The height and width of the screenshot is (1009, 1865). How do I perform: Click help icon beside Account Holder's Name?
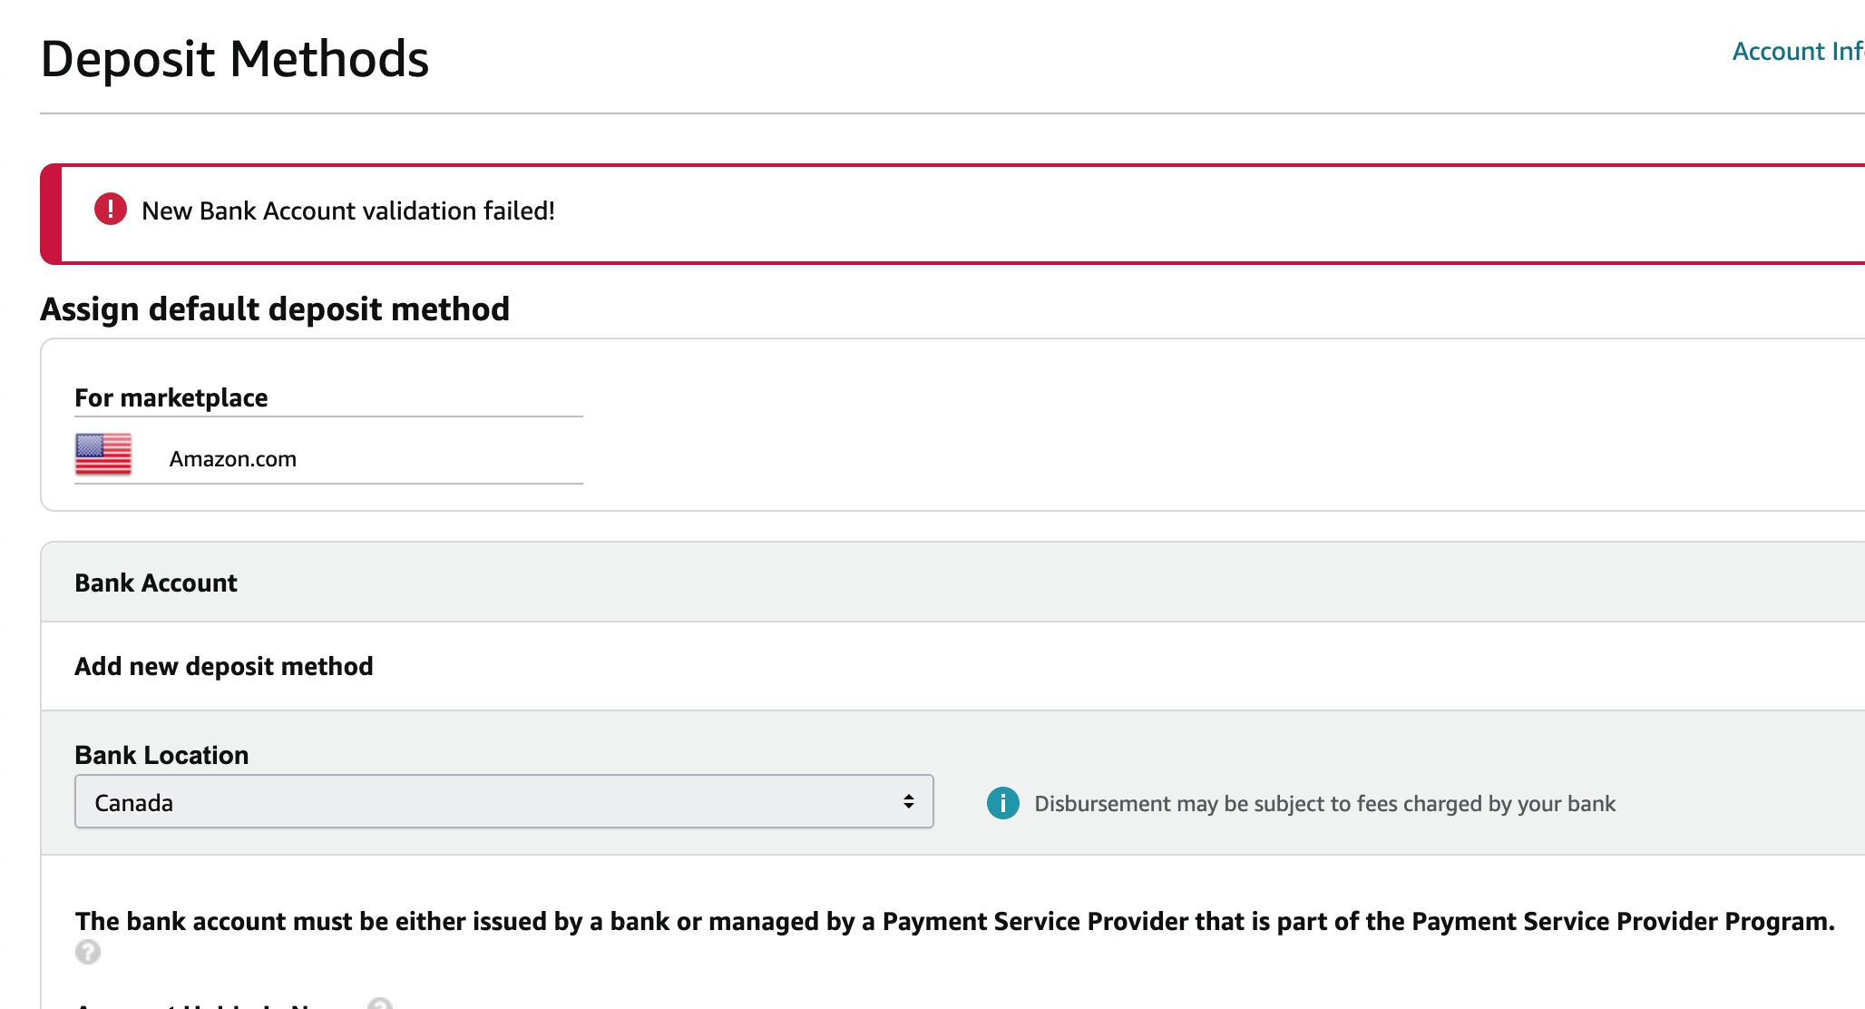point(380,1004)
